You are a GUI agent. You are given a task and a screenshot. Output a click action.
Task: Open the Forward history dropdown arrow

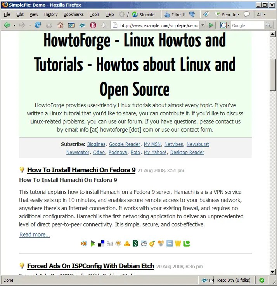pos(30,26)
